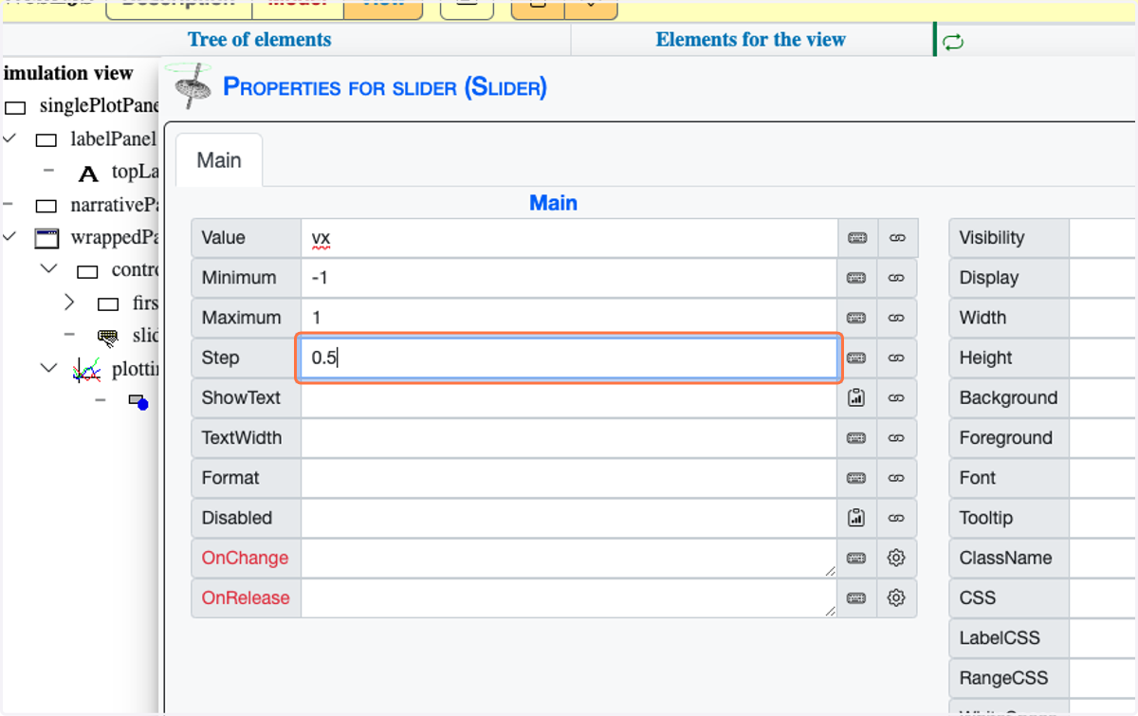Select the blue dot shape tree item
Screen dimensions: 1138x716
tap(138, 401)
